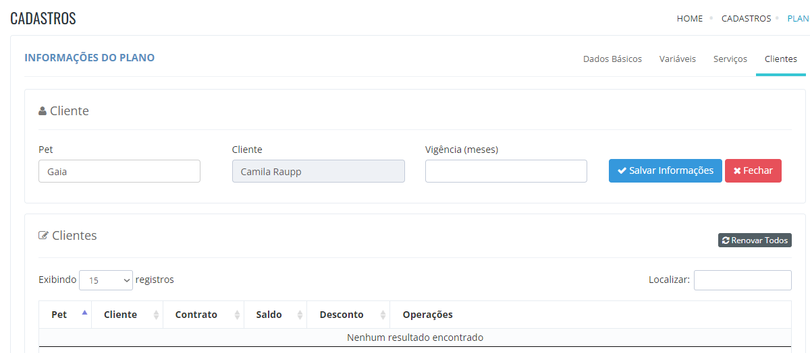Focus the Pet input field with Gaia
Image resolution: width=810 pixels, height=353 pixels.
[x=119, y=171]
